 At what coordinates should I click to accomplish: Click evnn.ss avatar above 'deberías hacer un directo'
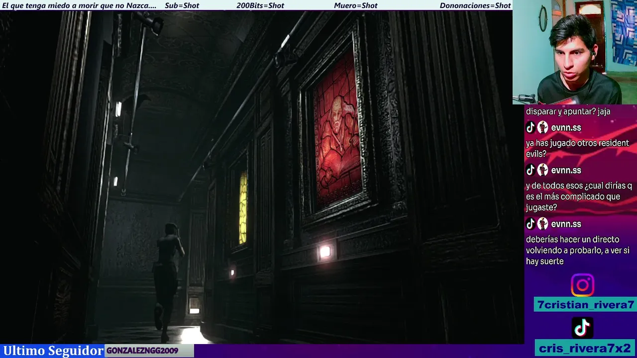[543, 224]
